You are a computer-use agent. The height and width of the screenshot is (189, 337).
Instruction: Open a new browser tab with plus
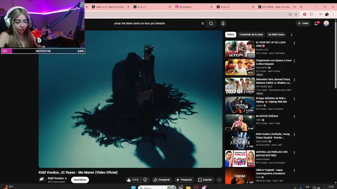[301, 7]
